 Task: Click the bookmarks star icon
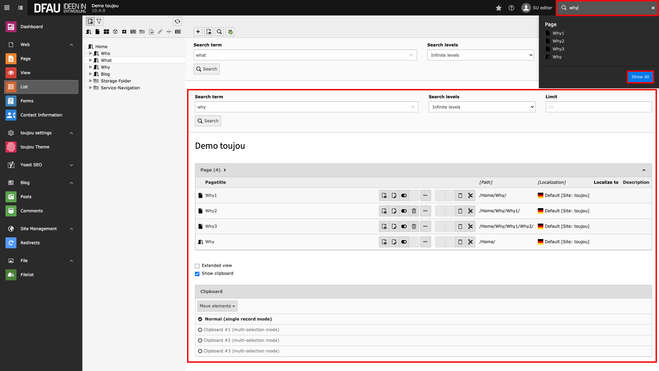click(499, 8)
